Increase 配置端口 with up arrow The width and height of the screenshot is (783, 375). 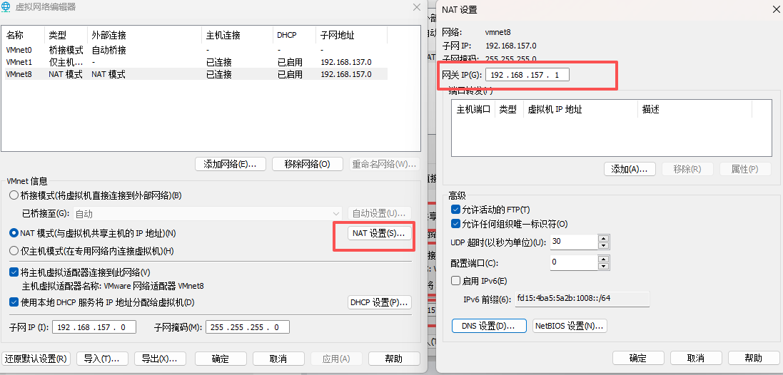604,258
